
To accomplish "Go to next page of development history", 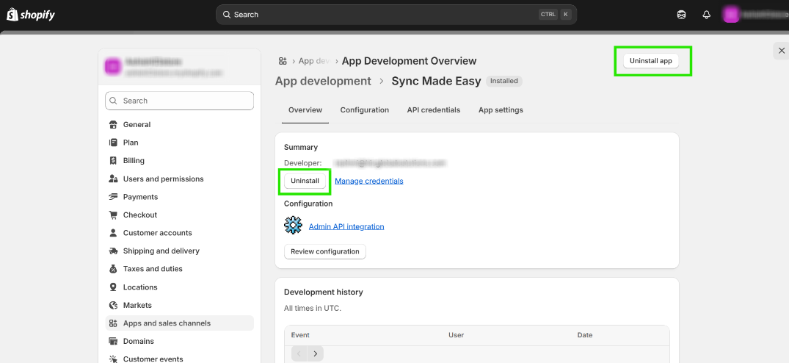I will coord(316,353).
